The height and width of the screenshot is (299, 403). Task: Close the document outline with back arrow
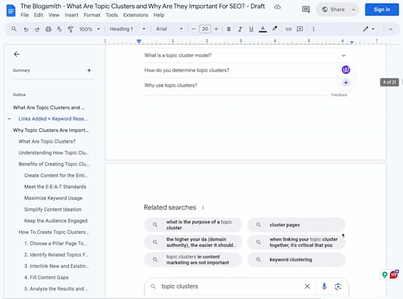click(x=17, y=54)
